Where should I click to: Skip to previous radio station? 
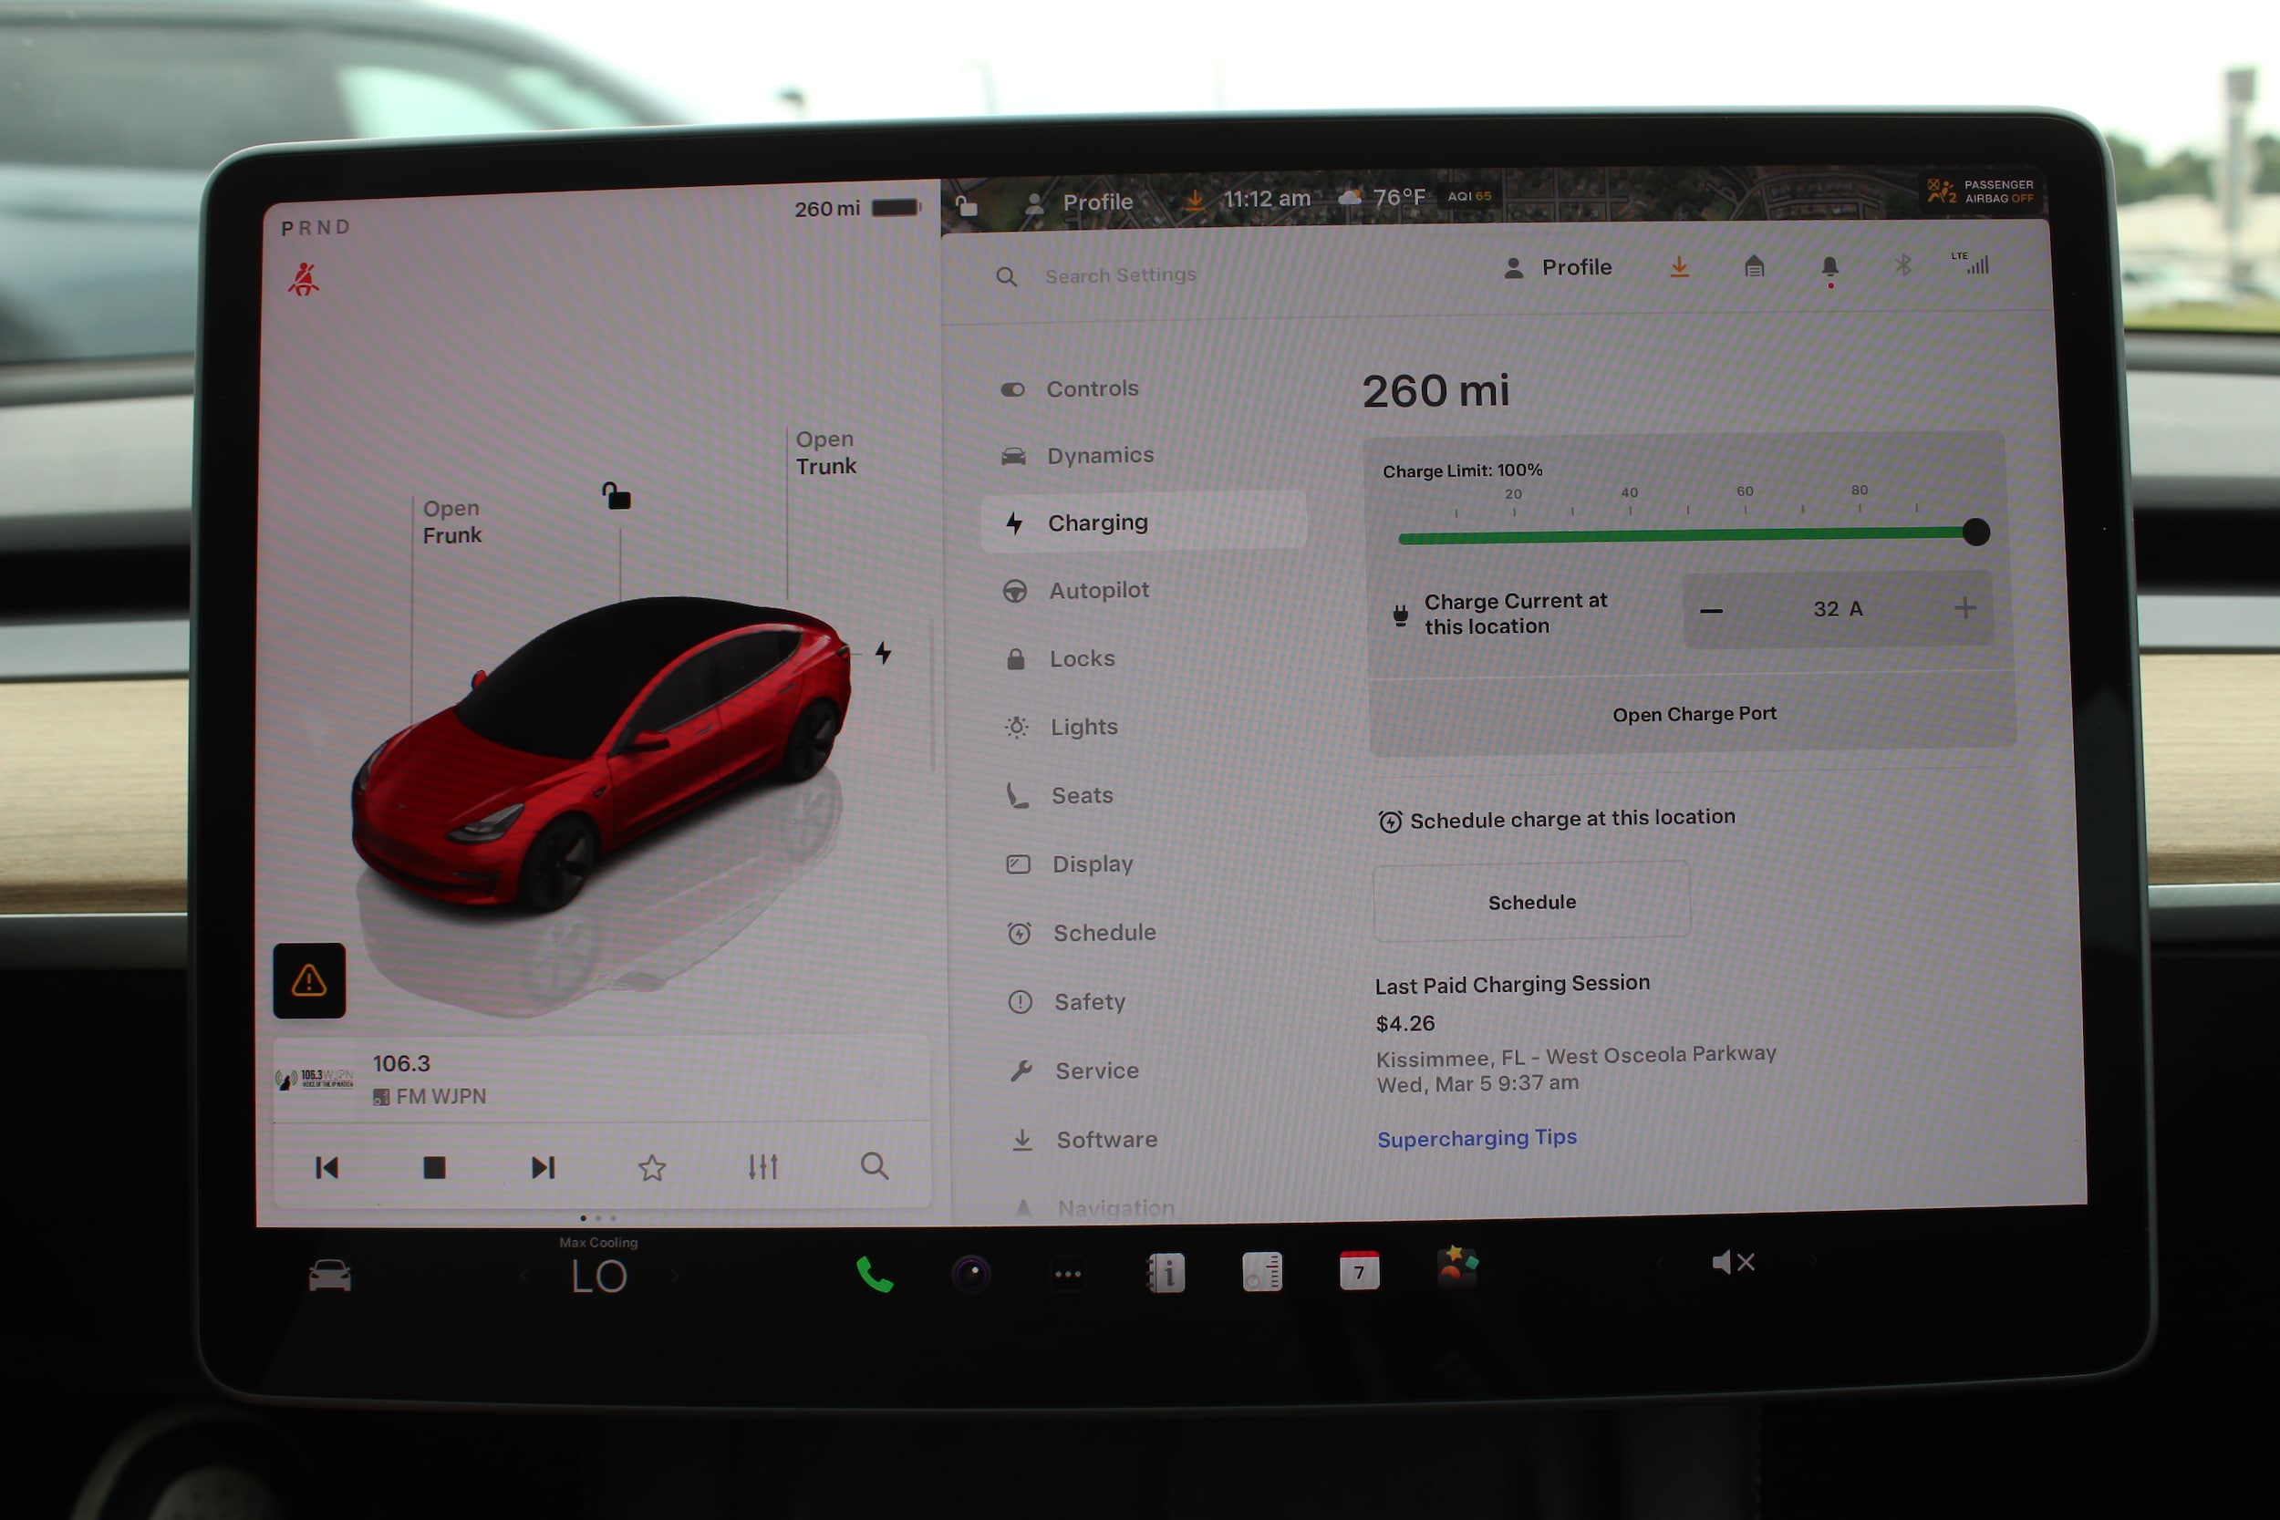pyautogui.click(x=327, y=1167)
